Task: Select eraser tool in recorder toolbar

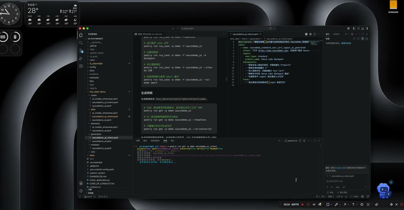Action: coord(376,205)
